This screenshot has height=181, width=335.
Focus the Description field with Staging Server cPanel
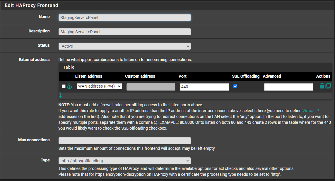click(124, 32)
